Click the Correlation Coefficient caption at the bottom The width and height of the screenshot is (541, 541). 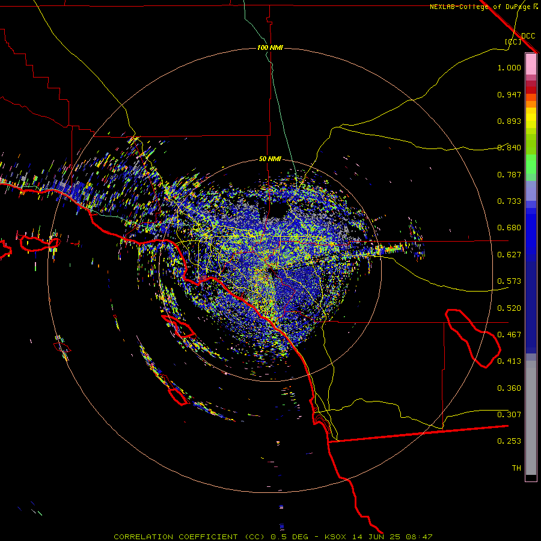pyautogui.click(x=272, y=537)
